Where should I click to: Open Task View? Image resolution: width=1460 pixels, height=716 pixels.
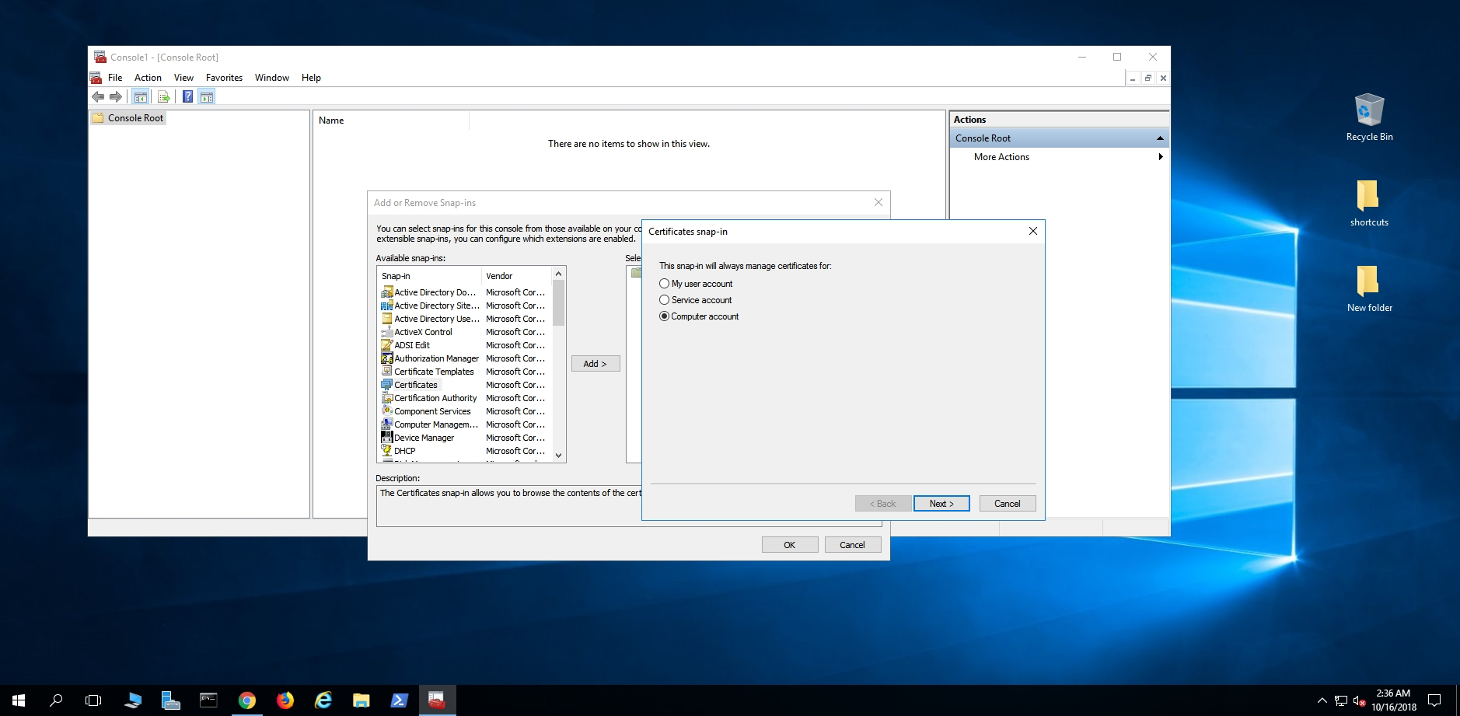93,700
